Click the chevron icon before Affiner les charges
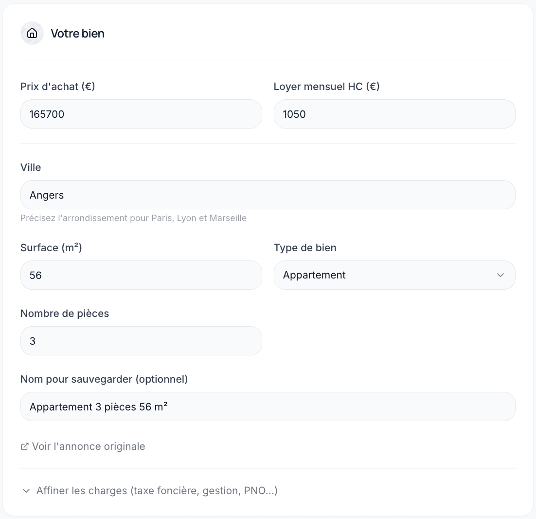The height and width of the screenshot is (519, 536). coord(26,491)
